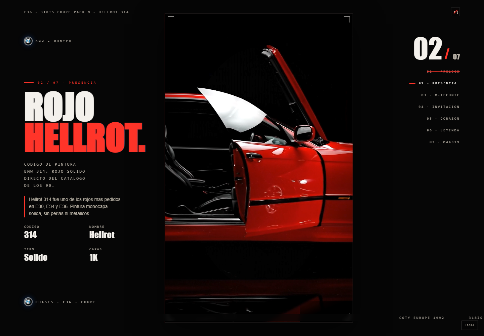The image size is (484, 336).
Task: Click the COTY Europe 1992 ticker text
Action: (421, 318)
